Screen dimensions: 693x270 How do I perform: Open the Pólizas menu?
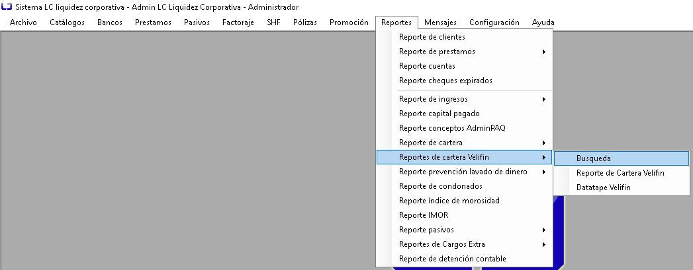(305, 22)
